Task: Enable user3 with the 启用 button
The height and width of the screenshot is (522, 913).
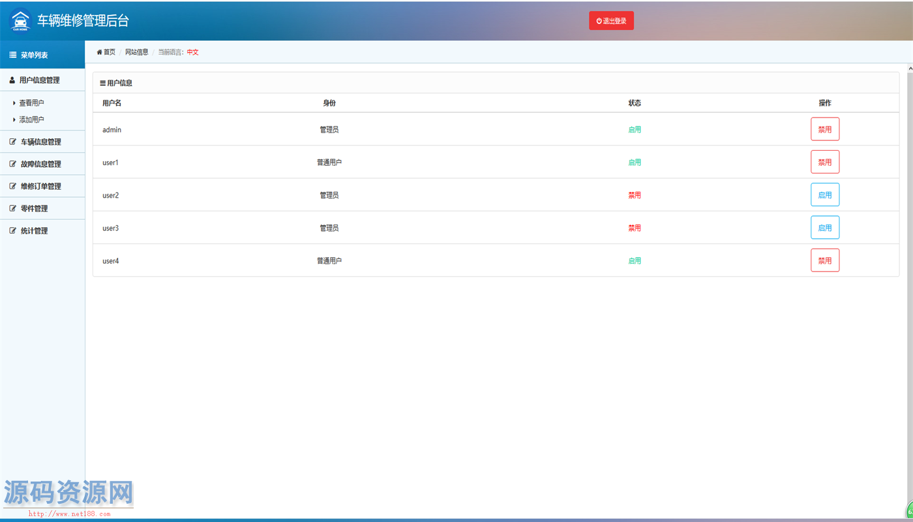Action: coord(825,227)
